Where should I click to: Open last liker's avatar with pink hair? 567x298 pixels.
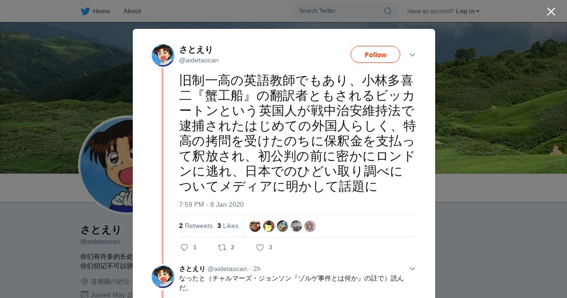310,226
